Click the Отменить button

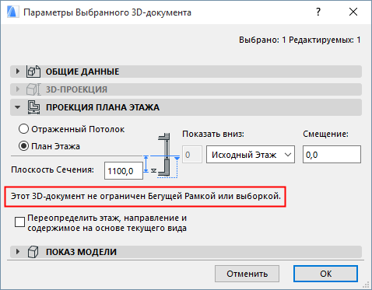pos(247,274)
